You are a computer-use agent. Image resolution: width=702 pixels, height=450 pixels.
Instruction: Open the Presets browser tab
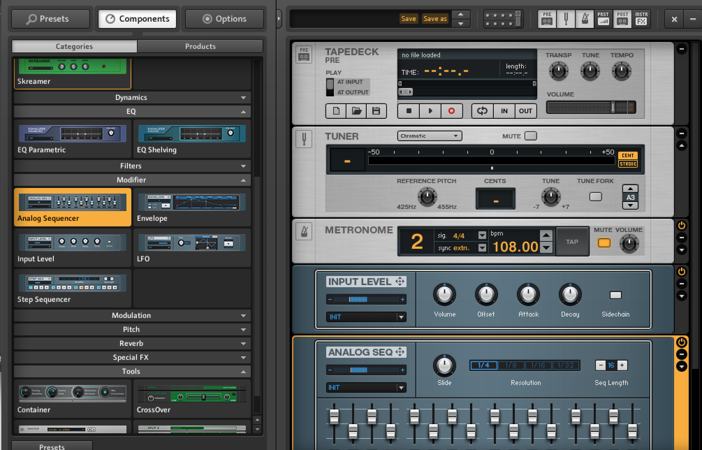pos(51,19)
